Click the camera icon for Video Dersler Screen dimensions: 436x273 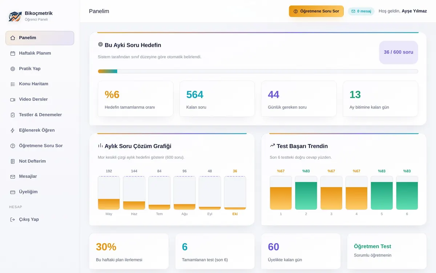(13, 99)
